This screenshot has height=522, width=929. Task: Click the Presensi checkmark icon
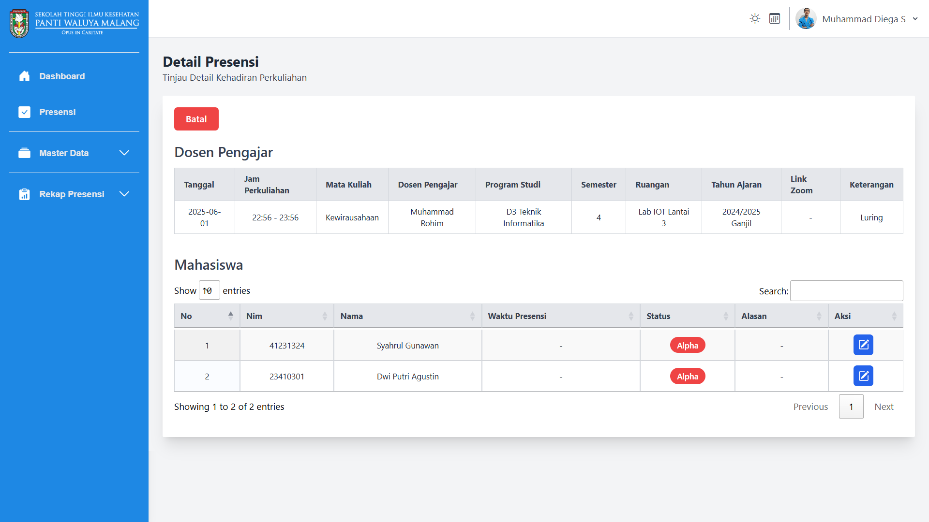point(24,112)
